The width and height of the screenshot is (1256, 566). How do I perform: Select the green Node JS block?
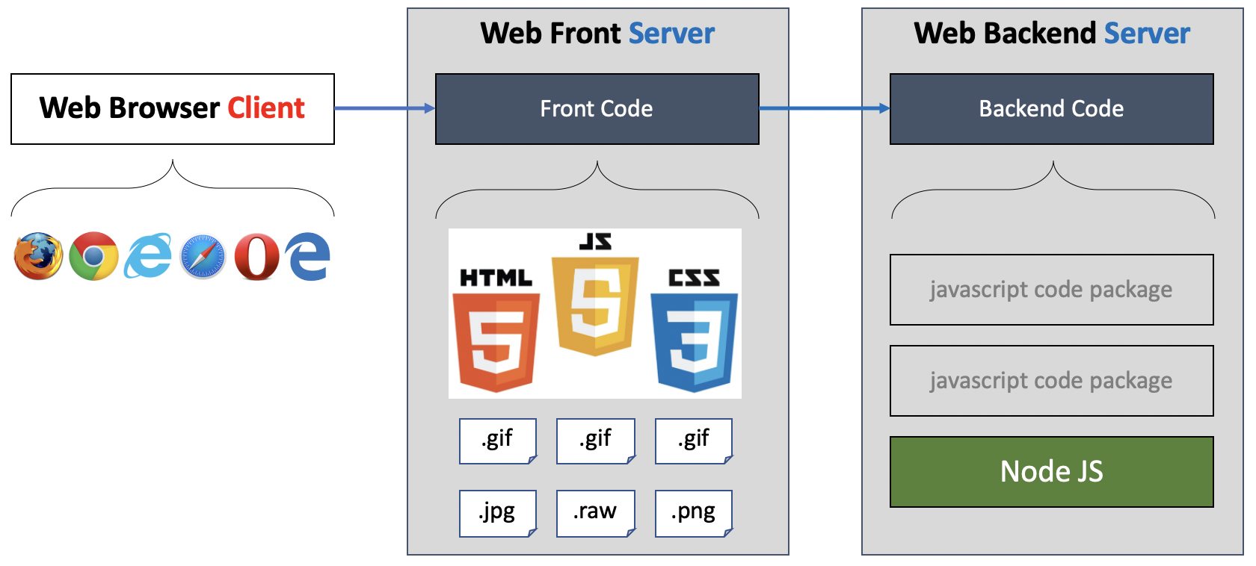1052,472
